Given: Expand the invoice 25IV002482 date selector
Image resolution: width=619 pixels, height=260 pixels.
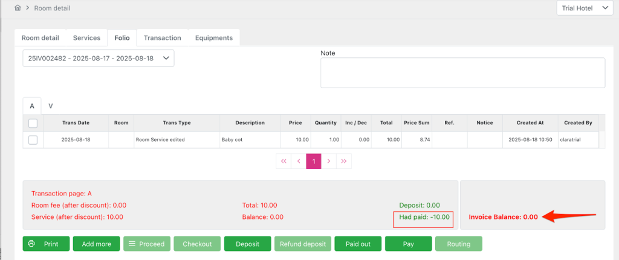Looking at the screenshot, I should click(x=98, y=59).
